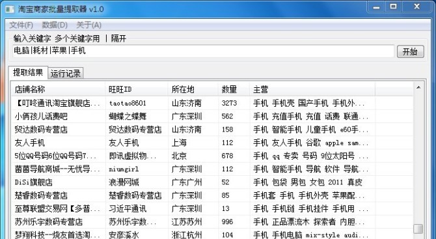
Task: Click the scroll-up arrow of the results list
Action: (x=418, y=88)
